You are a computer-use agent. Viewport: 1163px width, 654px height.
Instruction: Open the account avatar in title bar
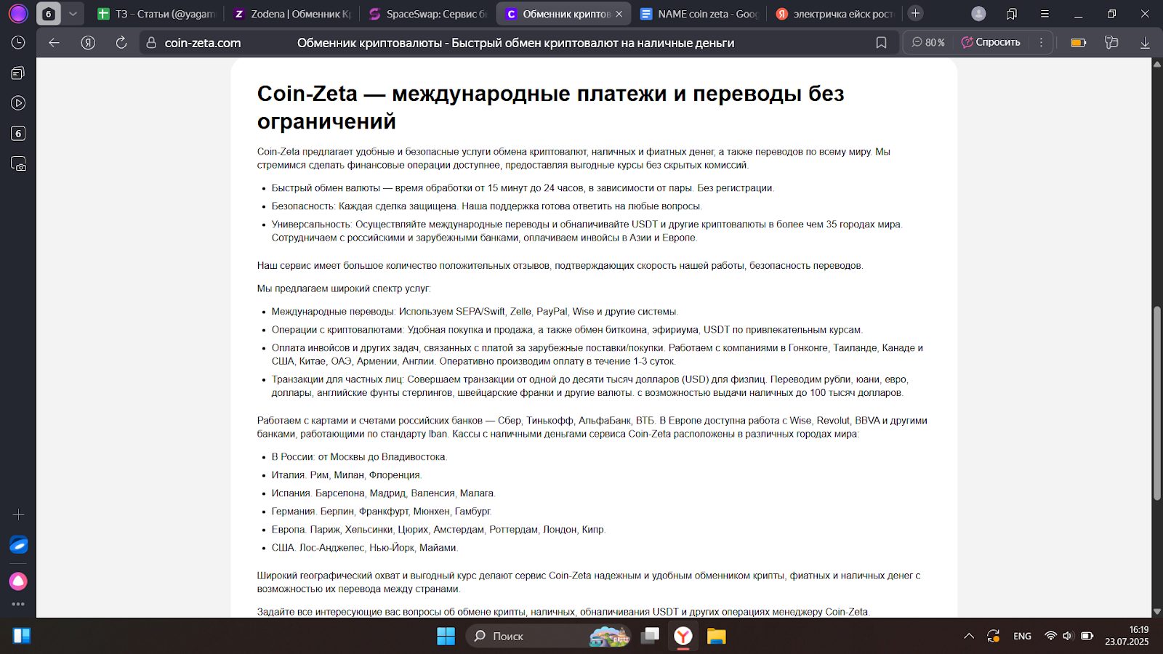978,14
